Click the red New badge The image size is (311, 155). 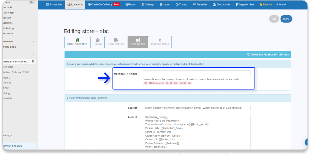click(x=116, y=4)
